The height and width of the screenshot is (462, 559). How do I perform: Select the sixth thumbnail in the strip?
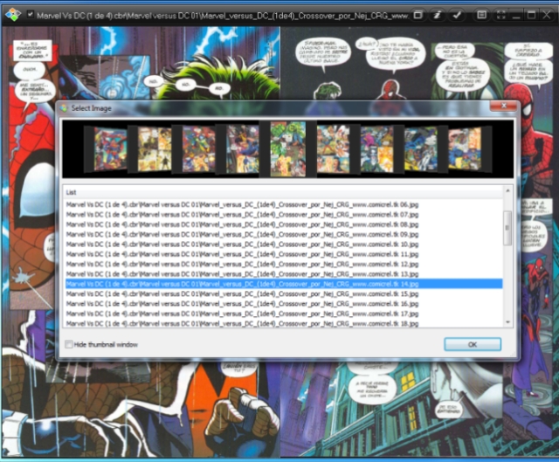pyautogui.click(x=334, y=149)
